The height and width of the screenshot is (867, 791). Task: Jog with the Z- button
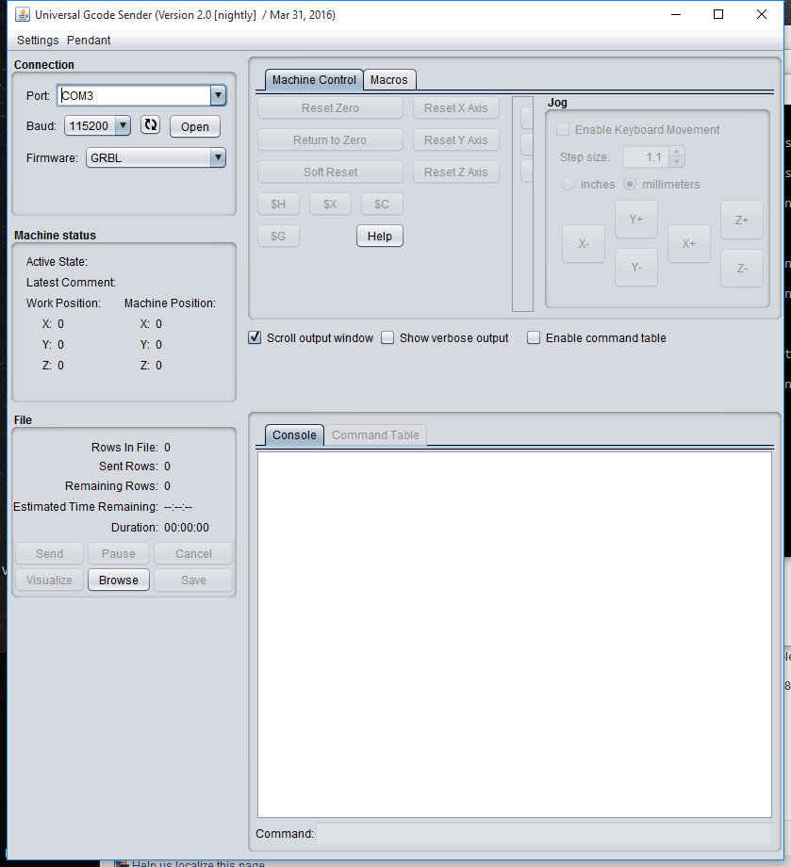tap(742, 269)
